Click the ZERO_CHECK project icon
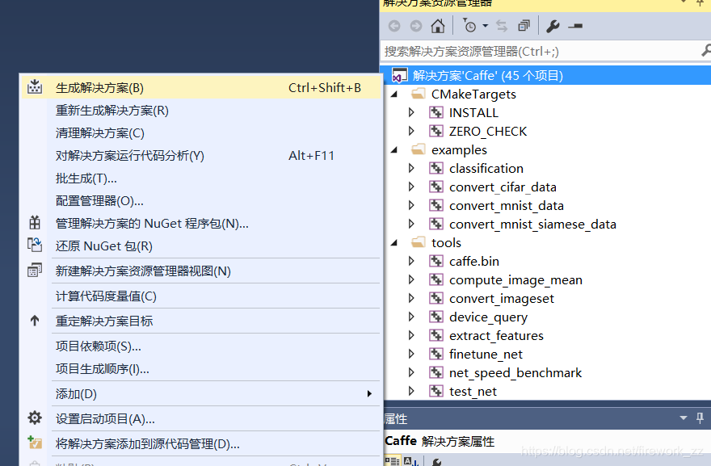This screenshot has width=711, height=466. pos(435,131)
